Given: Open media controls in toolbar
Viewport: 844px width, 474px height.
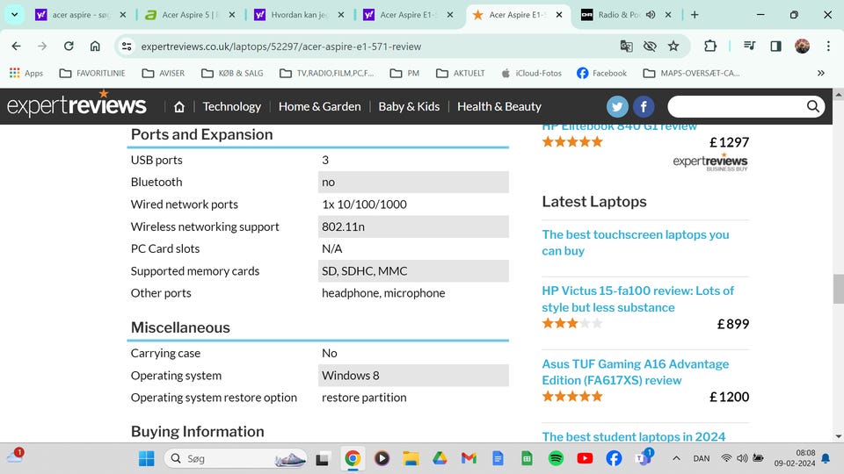Looking at the screenshot, I should click(x=749, y=47).
